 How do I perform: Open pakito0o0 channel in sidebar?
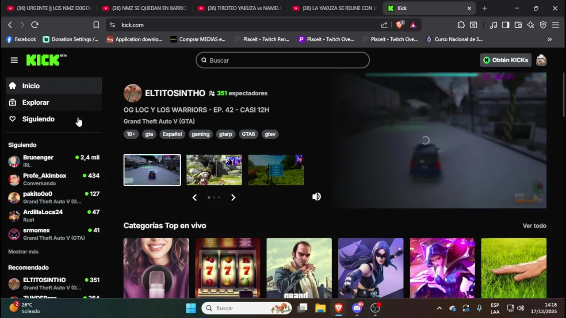pos(54,197)
